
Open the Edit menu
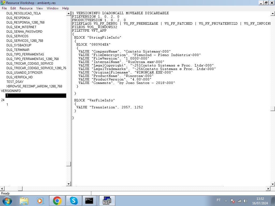click(13, 8)
